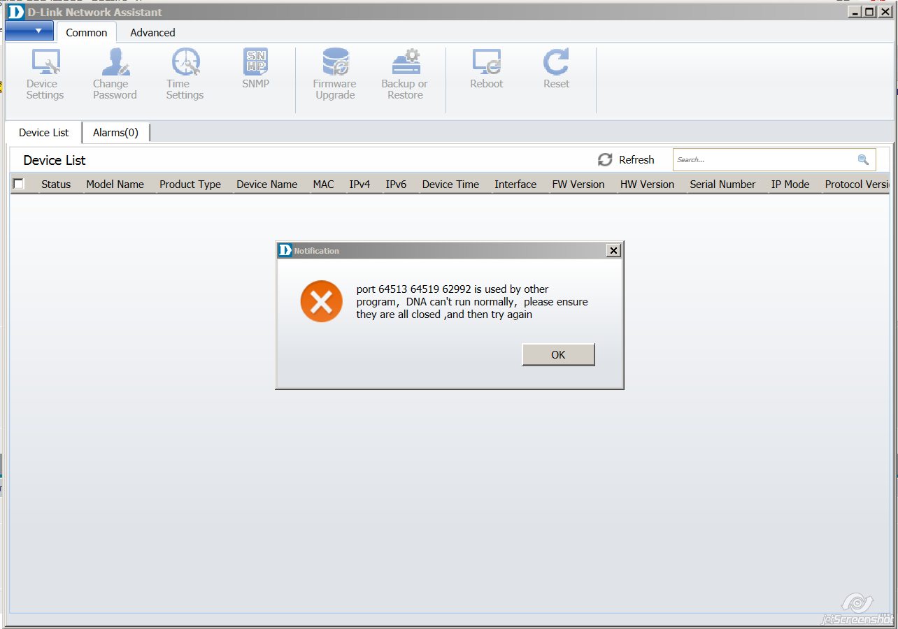The width and height of the screenshot is (898, 629).
Task: Select the Device List tab
Action: (44, 133)
